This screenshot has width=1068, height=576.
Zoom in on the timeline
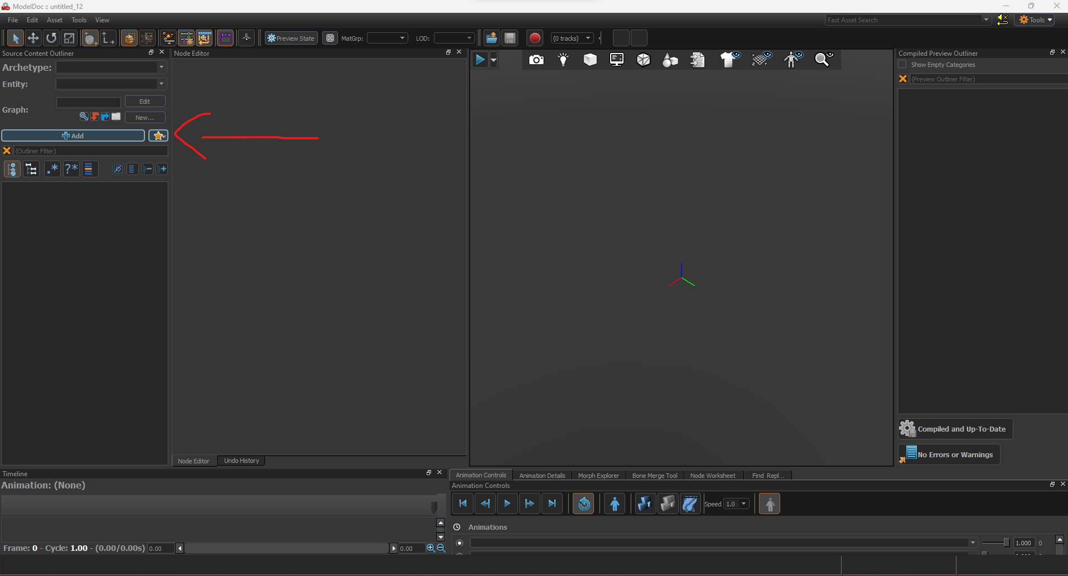point(431,548)
